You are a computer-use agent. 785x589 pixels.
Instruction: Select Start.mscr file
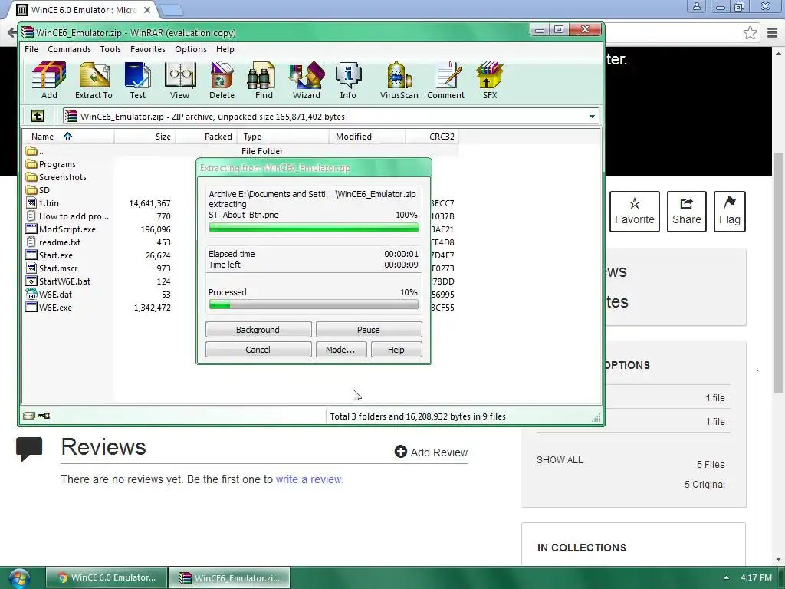coord(51,268)
